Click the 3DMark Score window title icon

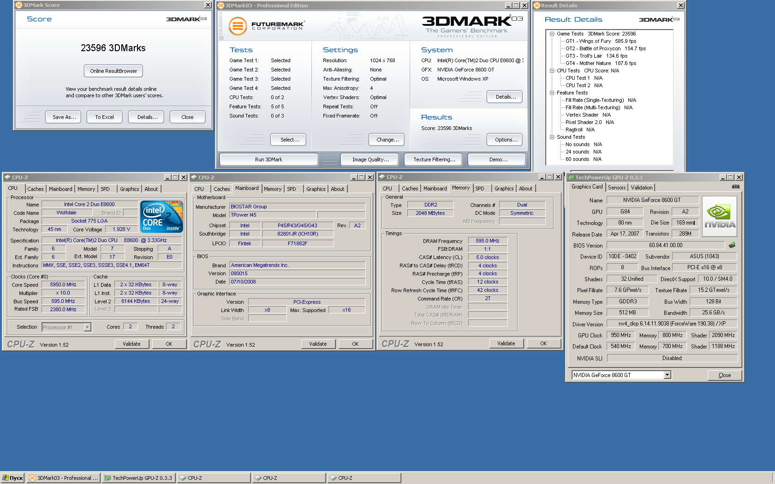tap(19, 5)
